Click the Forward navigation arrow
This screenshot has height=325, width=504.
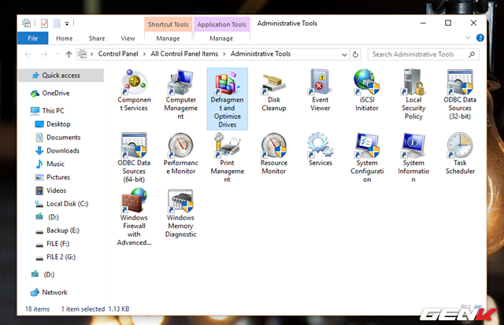(44, 54)
